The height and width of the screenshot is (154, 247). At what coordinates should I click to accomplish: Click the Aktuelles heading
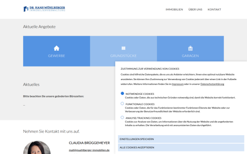pos(31,85)
